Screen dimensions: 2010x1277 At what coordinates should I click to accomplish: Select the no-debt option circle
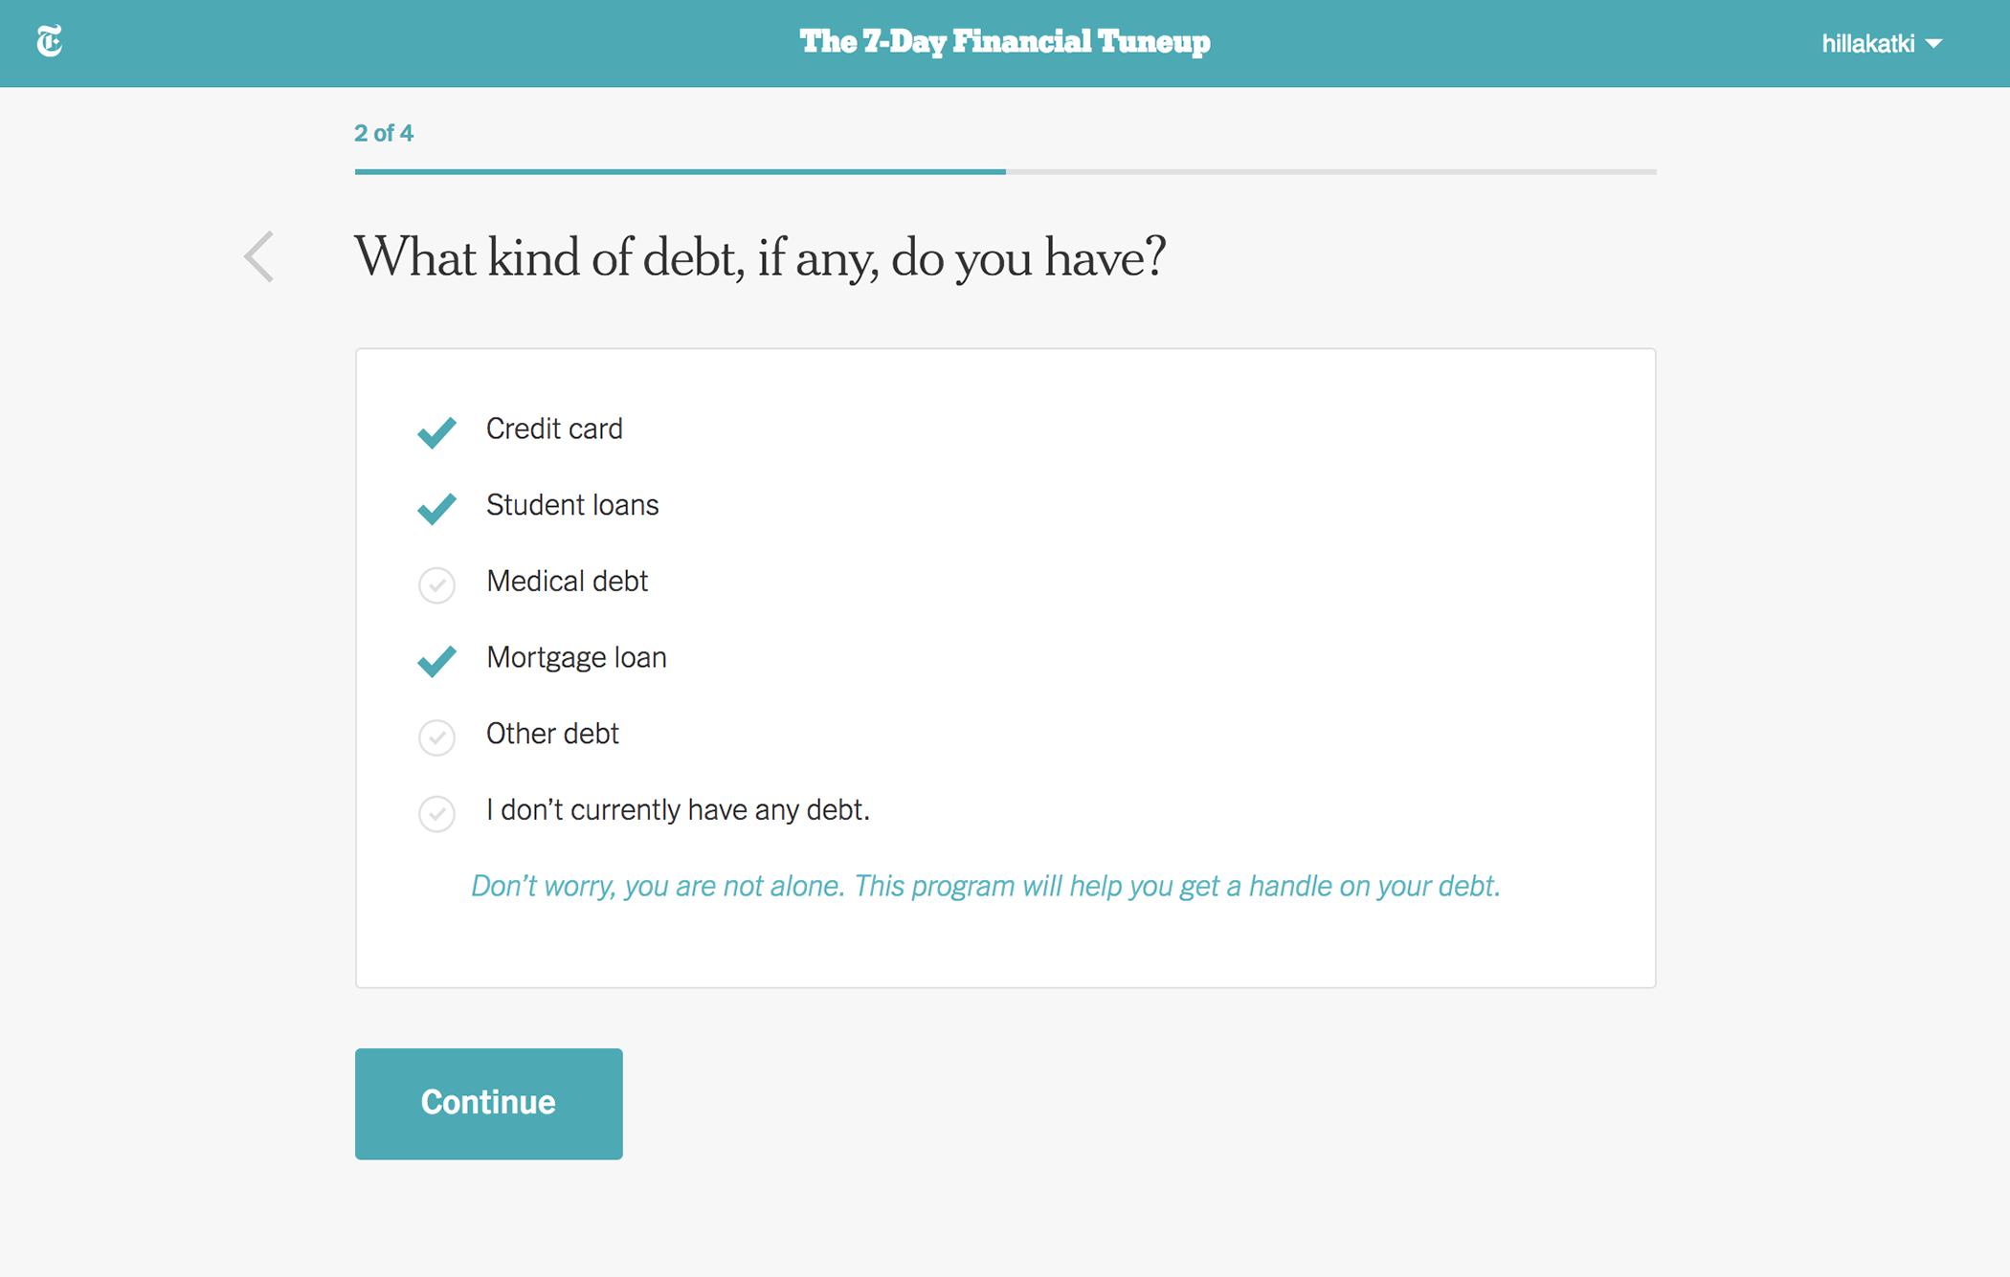[x=436, y=813]
